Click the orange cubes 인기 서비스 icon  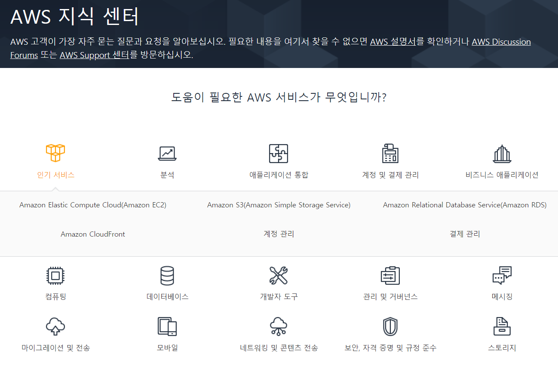(x=55, y=153)
